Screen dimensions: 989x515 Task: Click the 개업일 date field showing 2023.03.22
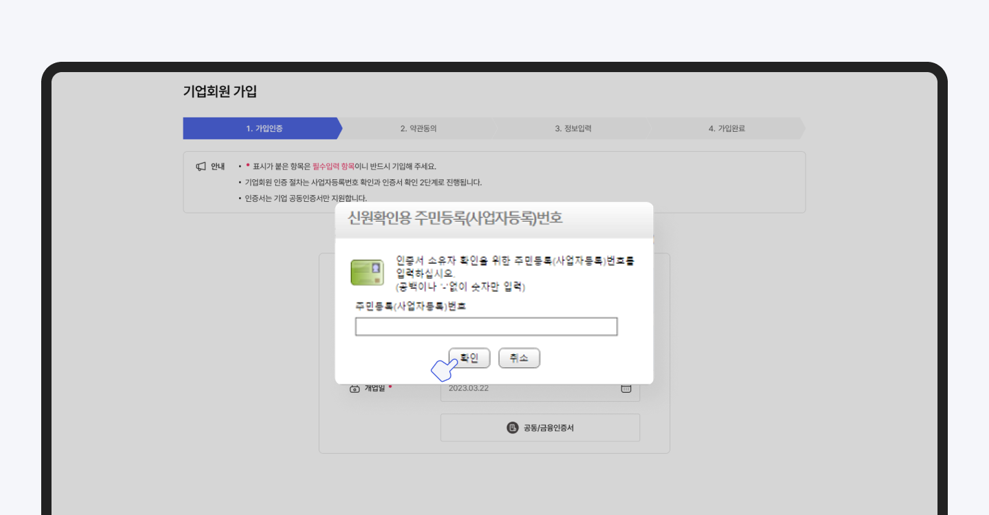(x=540, y=388)
